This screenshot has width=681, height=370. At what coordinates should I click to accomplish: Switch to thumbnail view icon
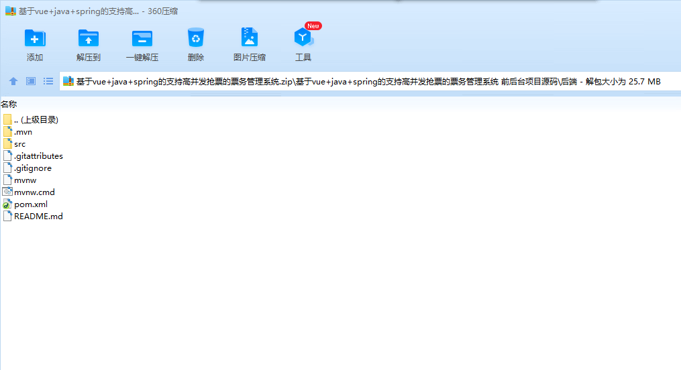point(31,81)
